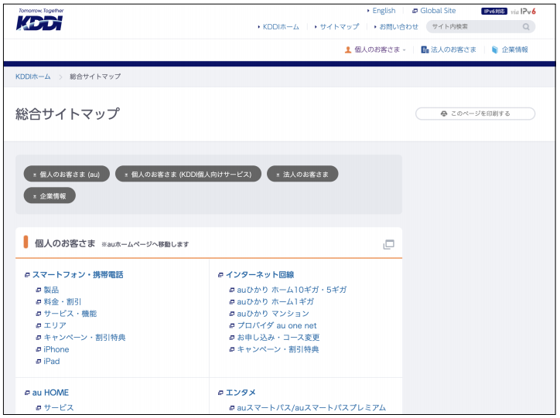This screenshot has height=418, width=560.
Task: Open スマートフォン・携帯電話 heading link
Action: pos(77,275)
